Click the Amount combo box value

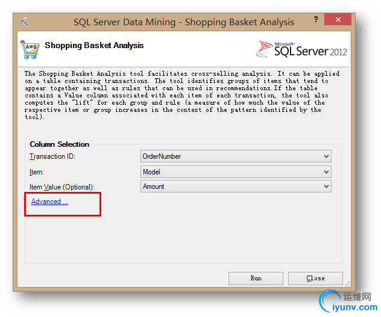[236, 186]
